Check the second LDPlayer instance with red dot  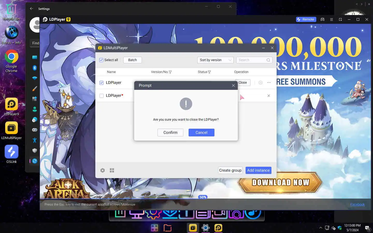(x=102, y=96)
